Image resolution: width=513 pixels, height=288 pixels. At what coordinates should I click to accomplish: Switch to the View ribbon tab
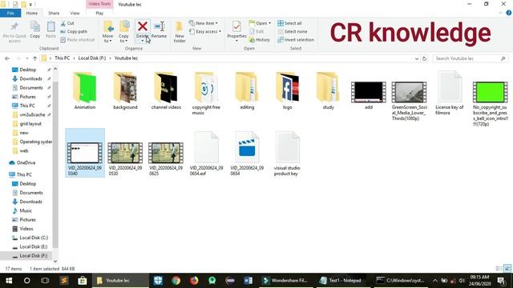click(x=75, y=14)
